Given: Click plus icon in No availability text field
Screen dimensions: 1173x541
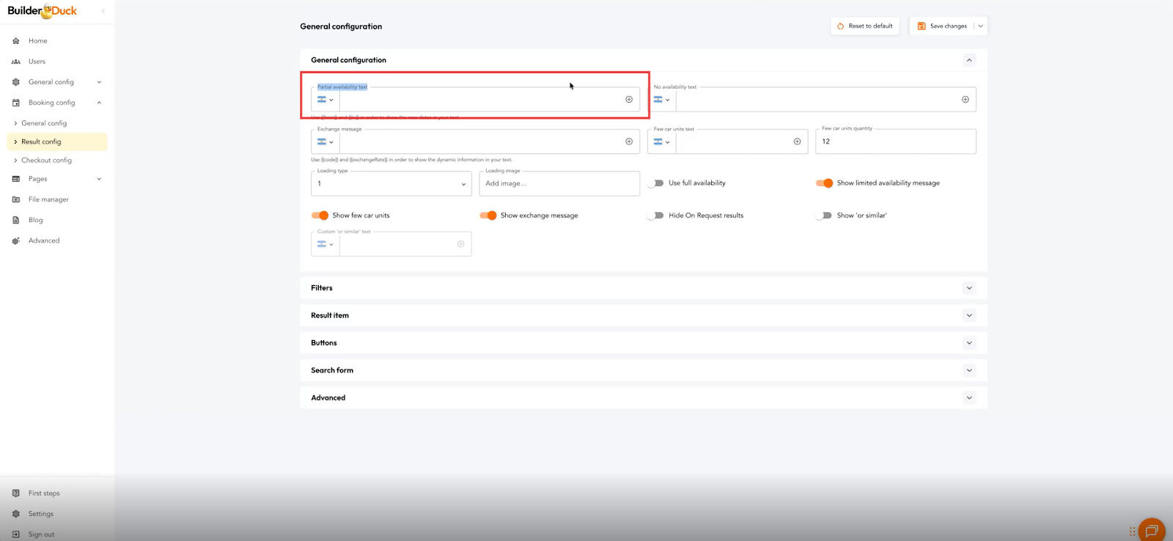Looking at the screenshot, I should 965,100.
